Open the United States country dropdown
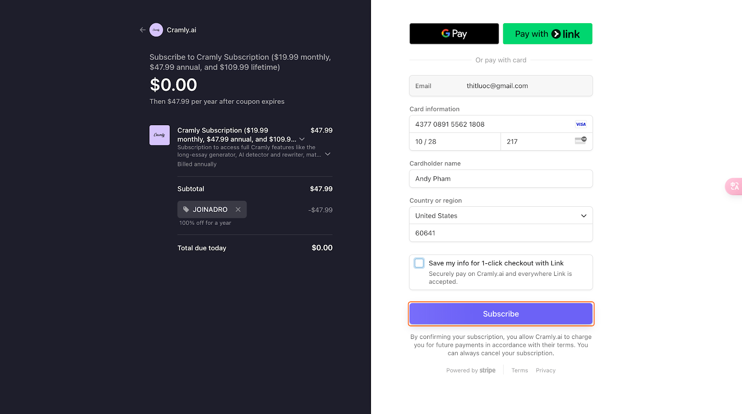Viewport: 742px width, 414px height. coord(501,216)
